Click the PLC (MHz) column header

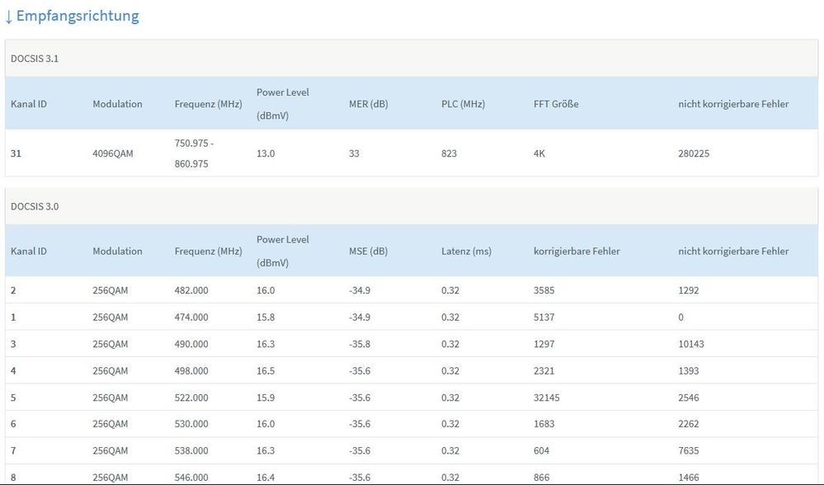tap(463, 104)
